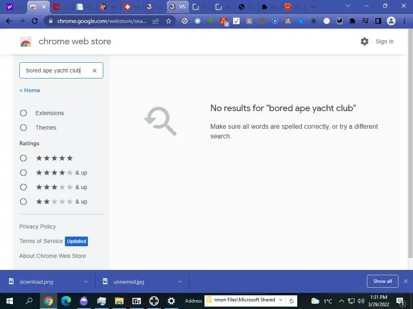
Task: Expand options for unnamed.jpg download
Action: click(180, 282)
